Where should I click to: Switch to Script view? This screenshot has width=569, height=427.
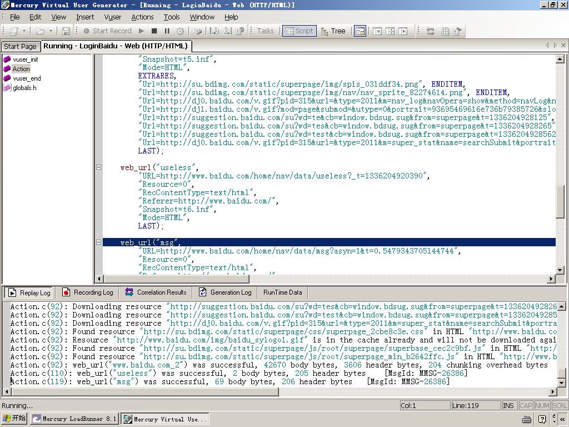[x=300, y=31]
